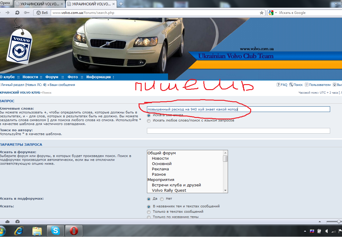Select 'Искать все слова' radio button
This screenshot has width=342, height=237.
(149, 115)
